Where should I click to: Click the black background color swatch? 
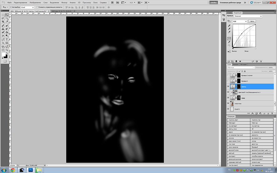(6, 57)
